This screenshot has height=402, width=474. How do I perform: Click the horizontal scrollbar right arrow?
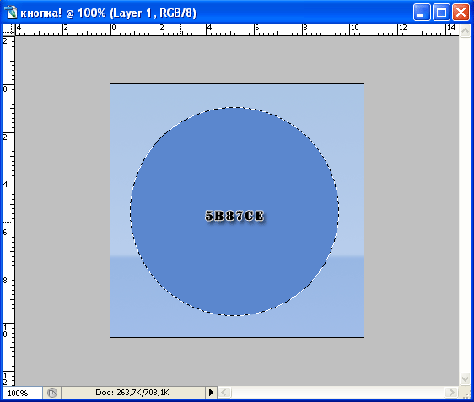coord(451,393)
